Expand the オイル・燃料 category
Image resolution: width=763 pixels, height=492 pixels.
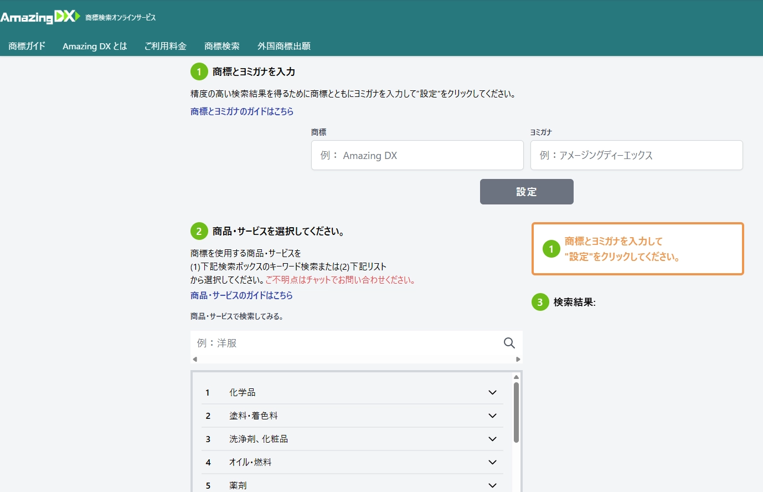click(492, 462)
